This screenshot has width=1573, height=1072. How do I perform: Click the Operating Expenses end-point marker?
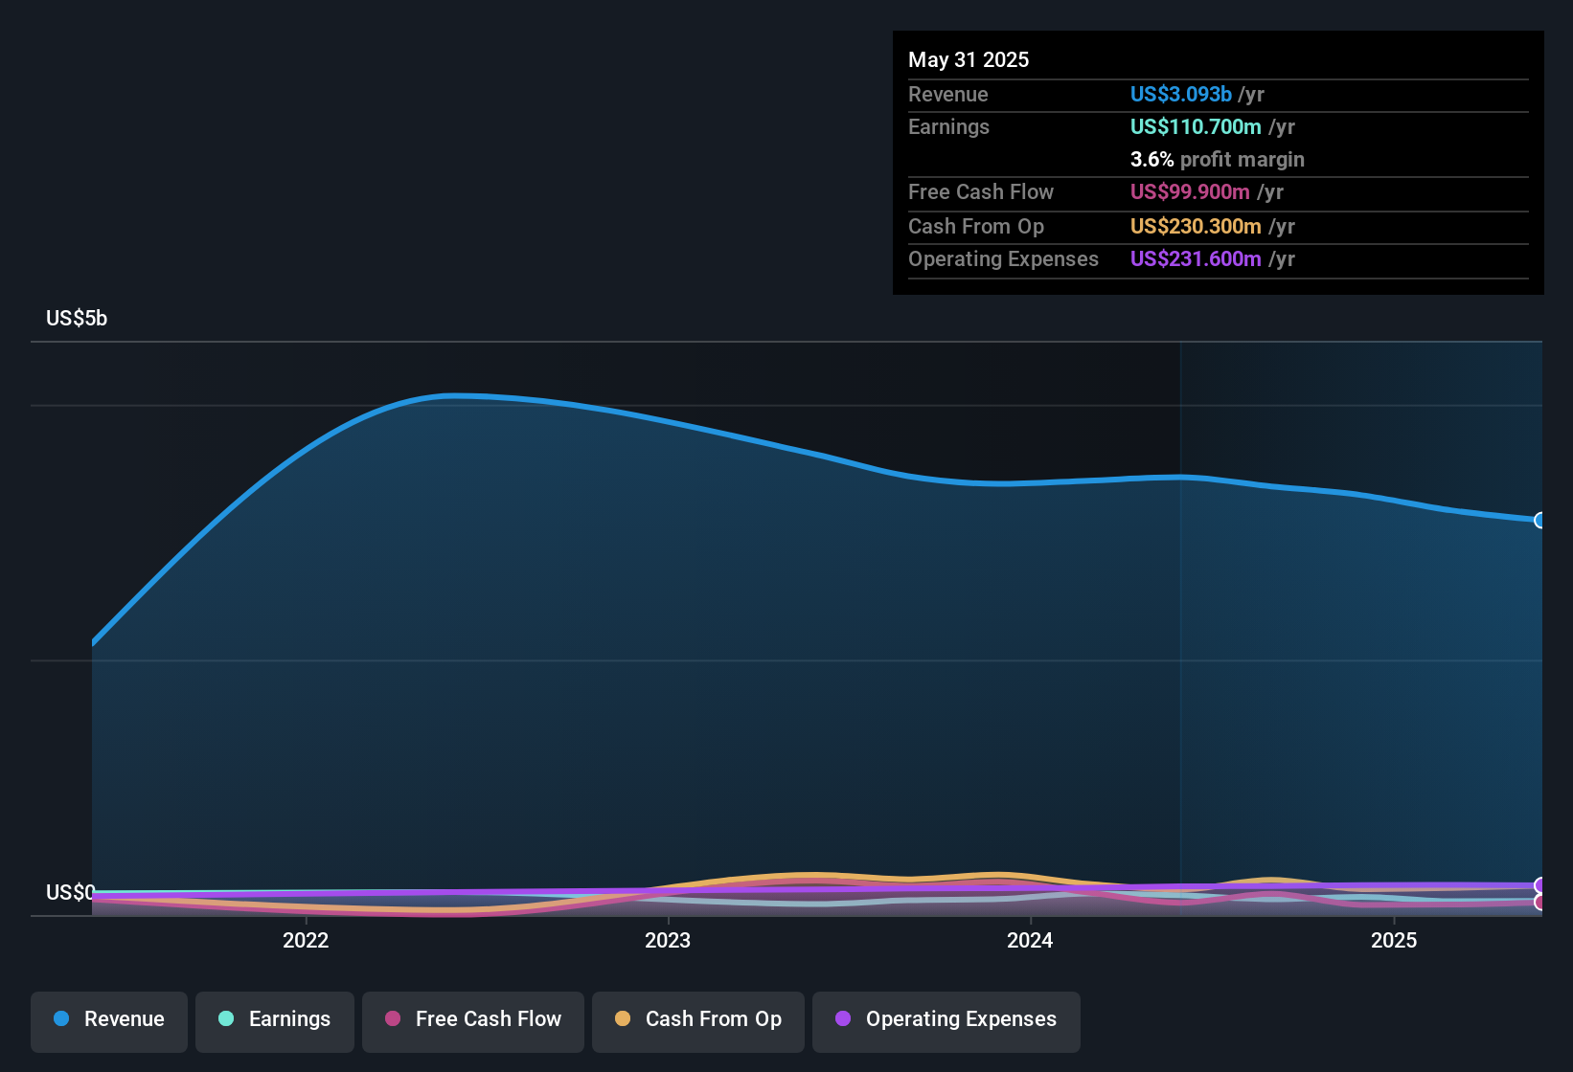tap(1540, 885)
